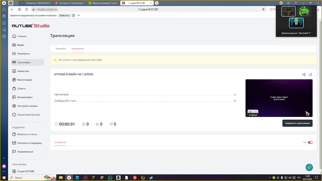322x181 pixels.
Task: Show hidden tray icons chevron
Action: point(270,178)
